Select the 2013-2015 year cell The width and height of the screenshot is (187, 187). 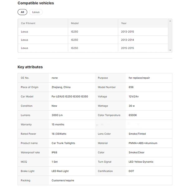pos(127,32)
